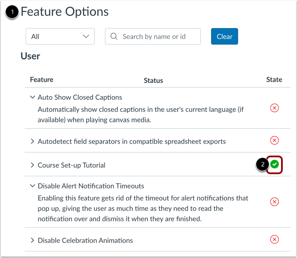Click the search magnifier icon

[114, 37]
